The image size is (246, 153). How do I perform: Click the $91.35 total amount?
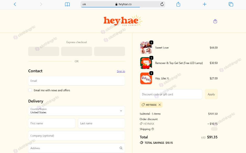pyautogui.click(x=212, y=137)
